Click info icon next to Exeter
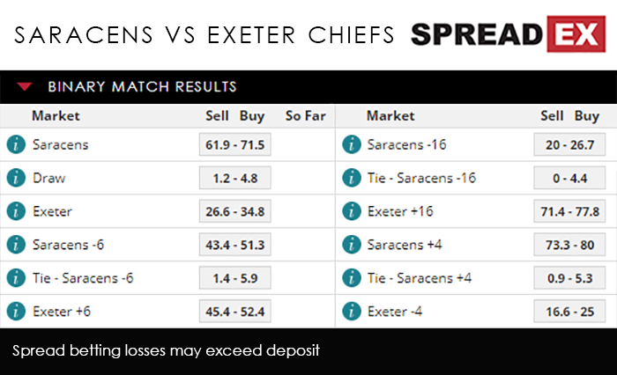This screenshot has width=617, height=375. tap(15, 211)
